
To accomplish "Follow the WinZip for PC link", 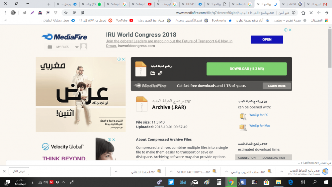I will click(259, 115).
